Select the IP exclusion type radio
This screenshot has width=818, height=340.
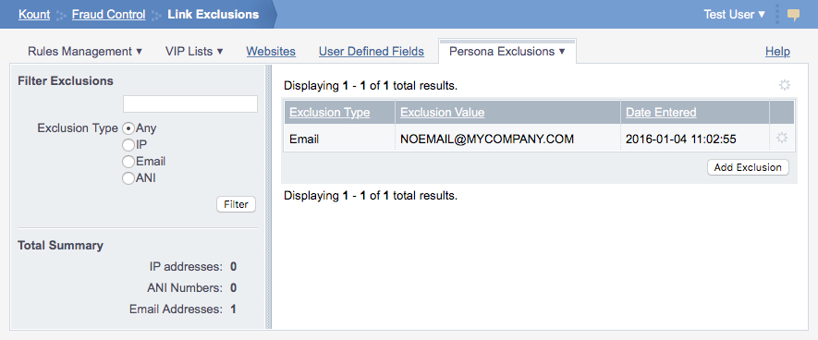point(128,145)
